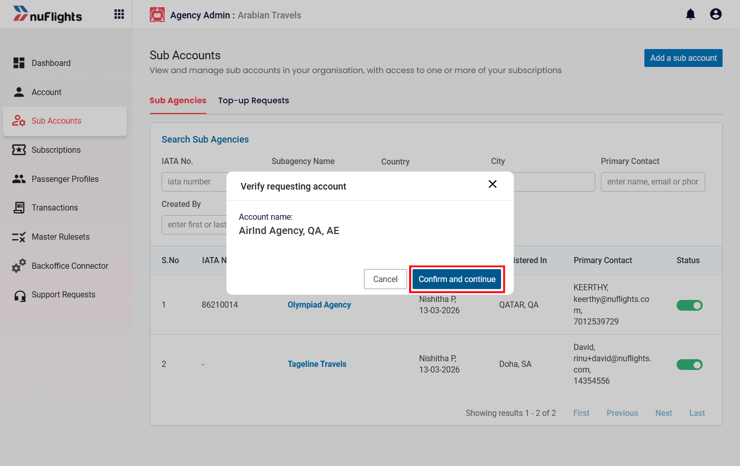Click the Dashboard sidebar icon
Image resolution: width=740 pixels, height=466 pixels.
pyautogui.click(x=19, y=63)
